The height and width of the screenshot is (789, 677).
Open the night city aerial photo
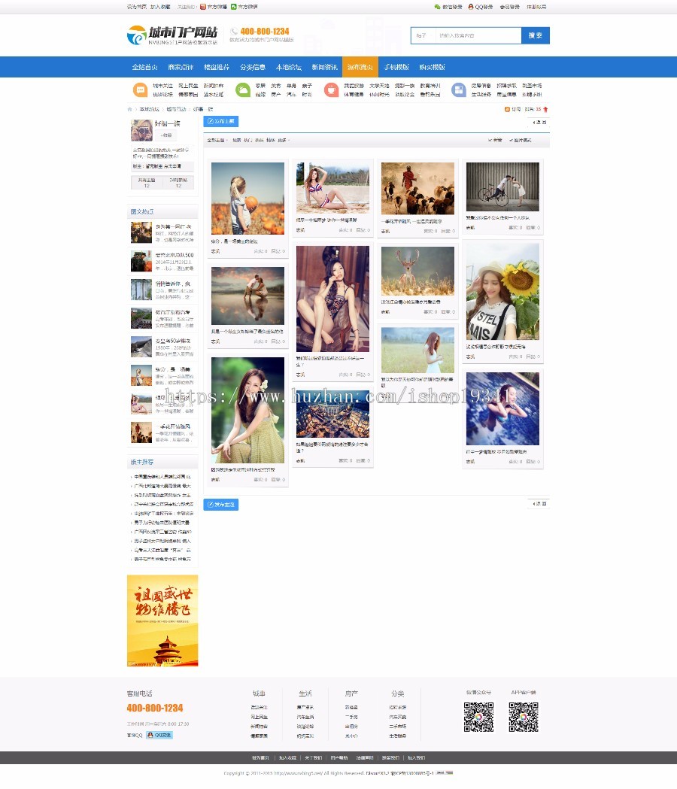click(332, 414)
